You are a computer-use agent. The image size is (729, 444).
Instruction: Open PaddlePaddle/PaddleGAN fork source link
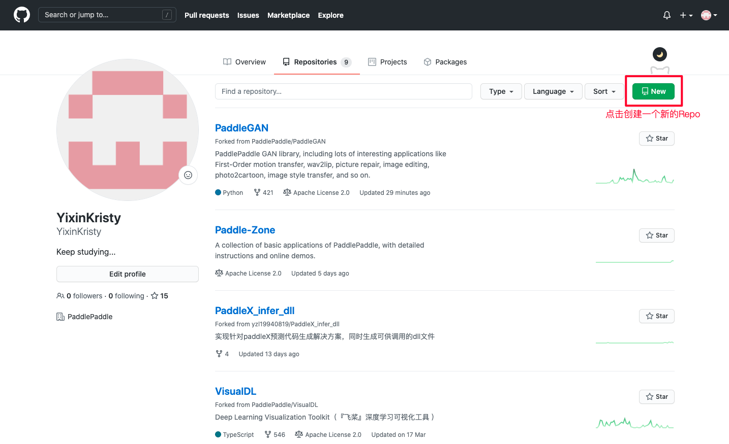[x=289, y=142]
